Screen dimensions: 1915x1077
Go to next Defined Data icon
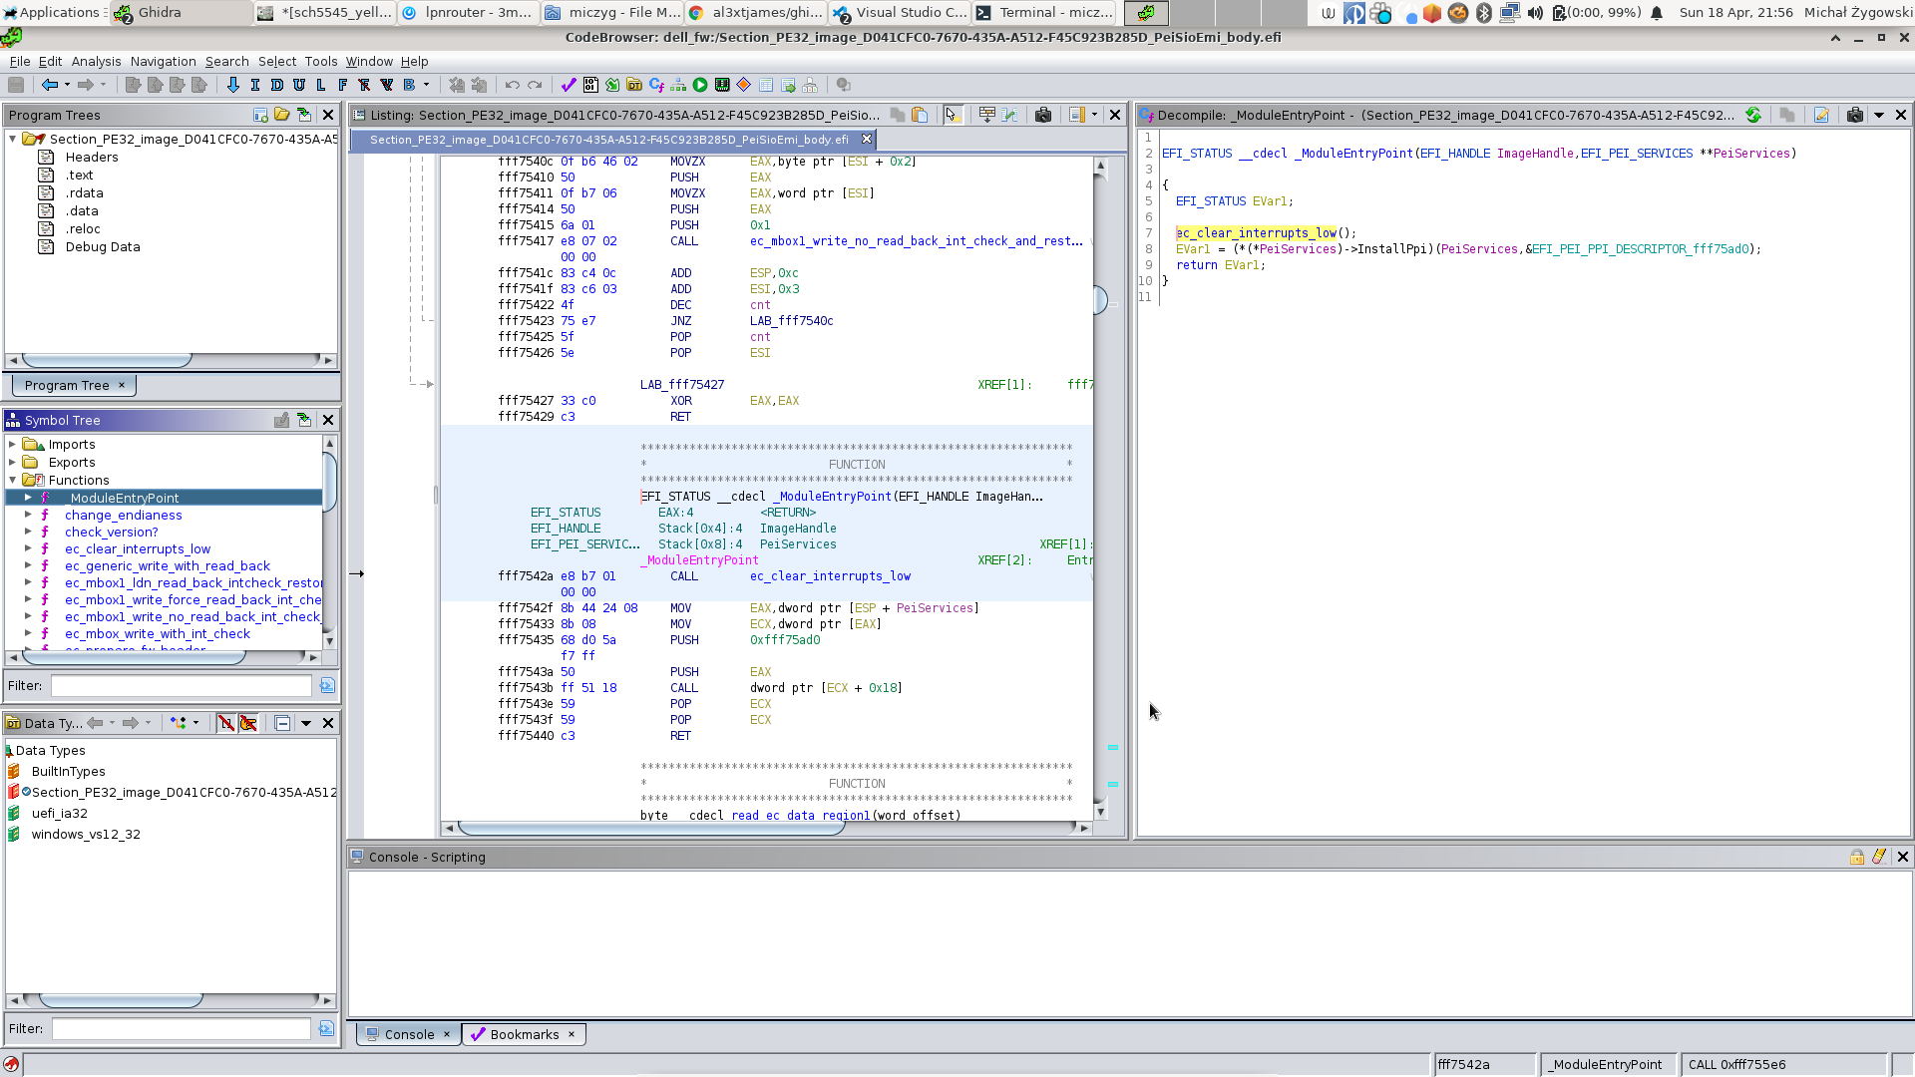click(x=277, y=85)
